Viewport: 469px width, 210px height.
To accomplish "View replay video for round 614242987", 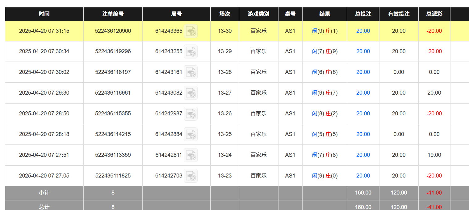I will [191, 114].
